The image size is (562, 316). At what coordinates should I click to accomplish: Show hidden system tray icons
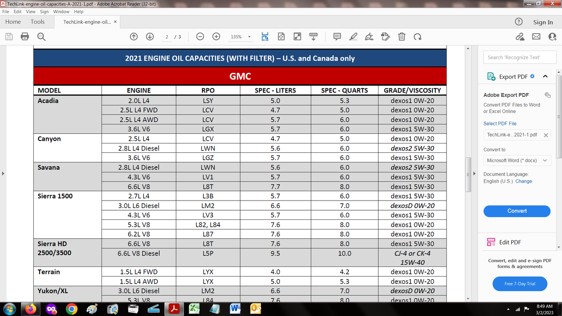(x=509, y=309)
